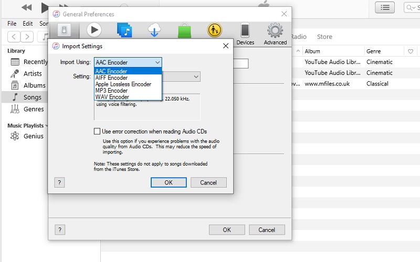
Task: Open the Edit menu
Action: tap(28, 24)
